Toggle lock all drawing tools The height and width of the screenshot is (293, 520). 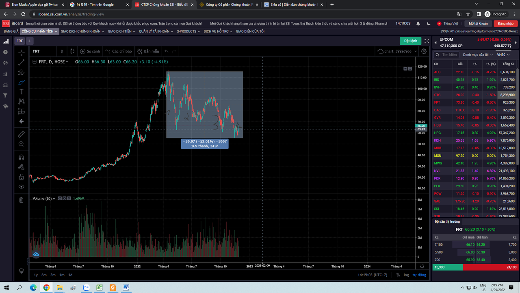point(21,177)
